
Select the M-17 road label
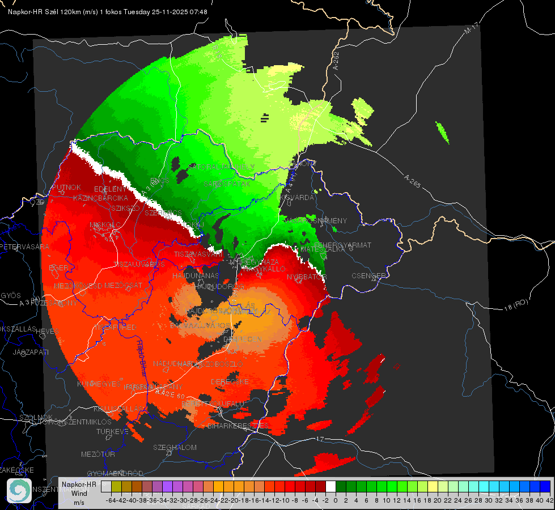point(471,28)
